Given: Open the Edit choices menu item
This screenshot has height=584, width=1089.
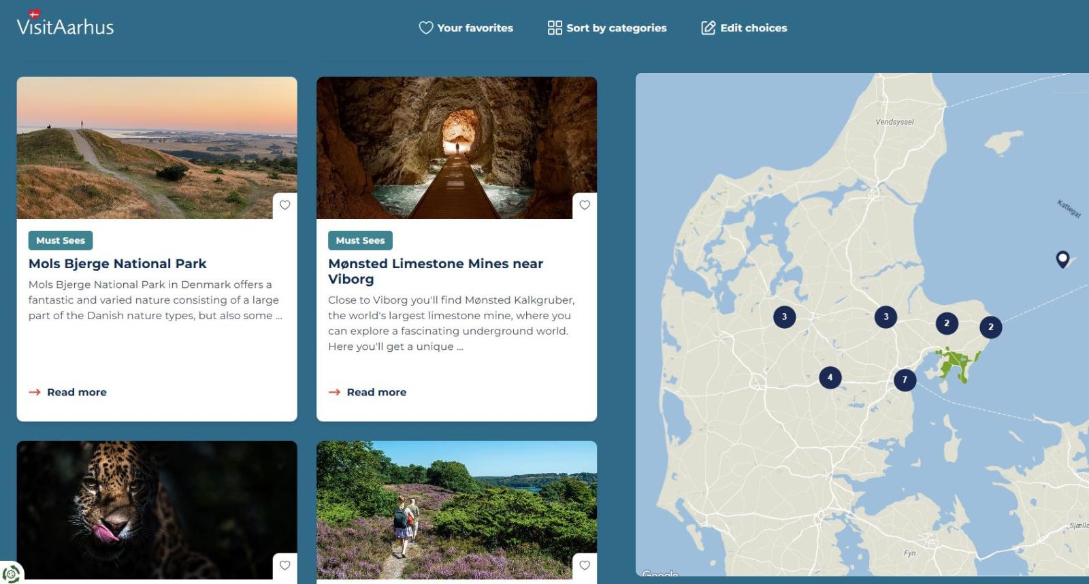Looking at the screenshot, I should (x=744, y=28).
